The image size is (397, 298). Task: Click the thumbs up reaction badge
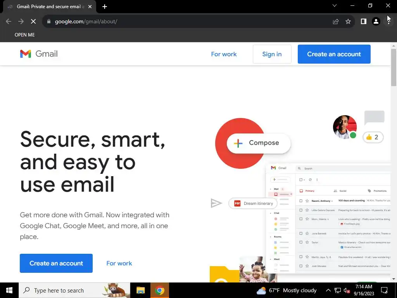coord(373,137)
